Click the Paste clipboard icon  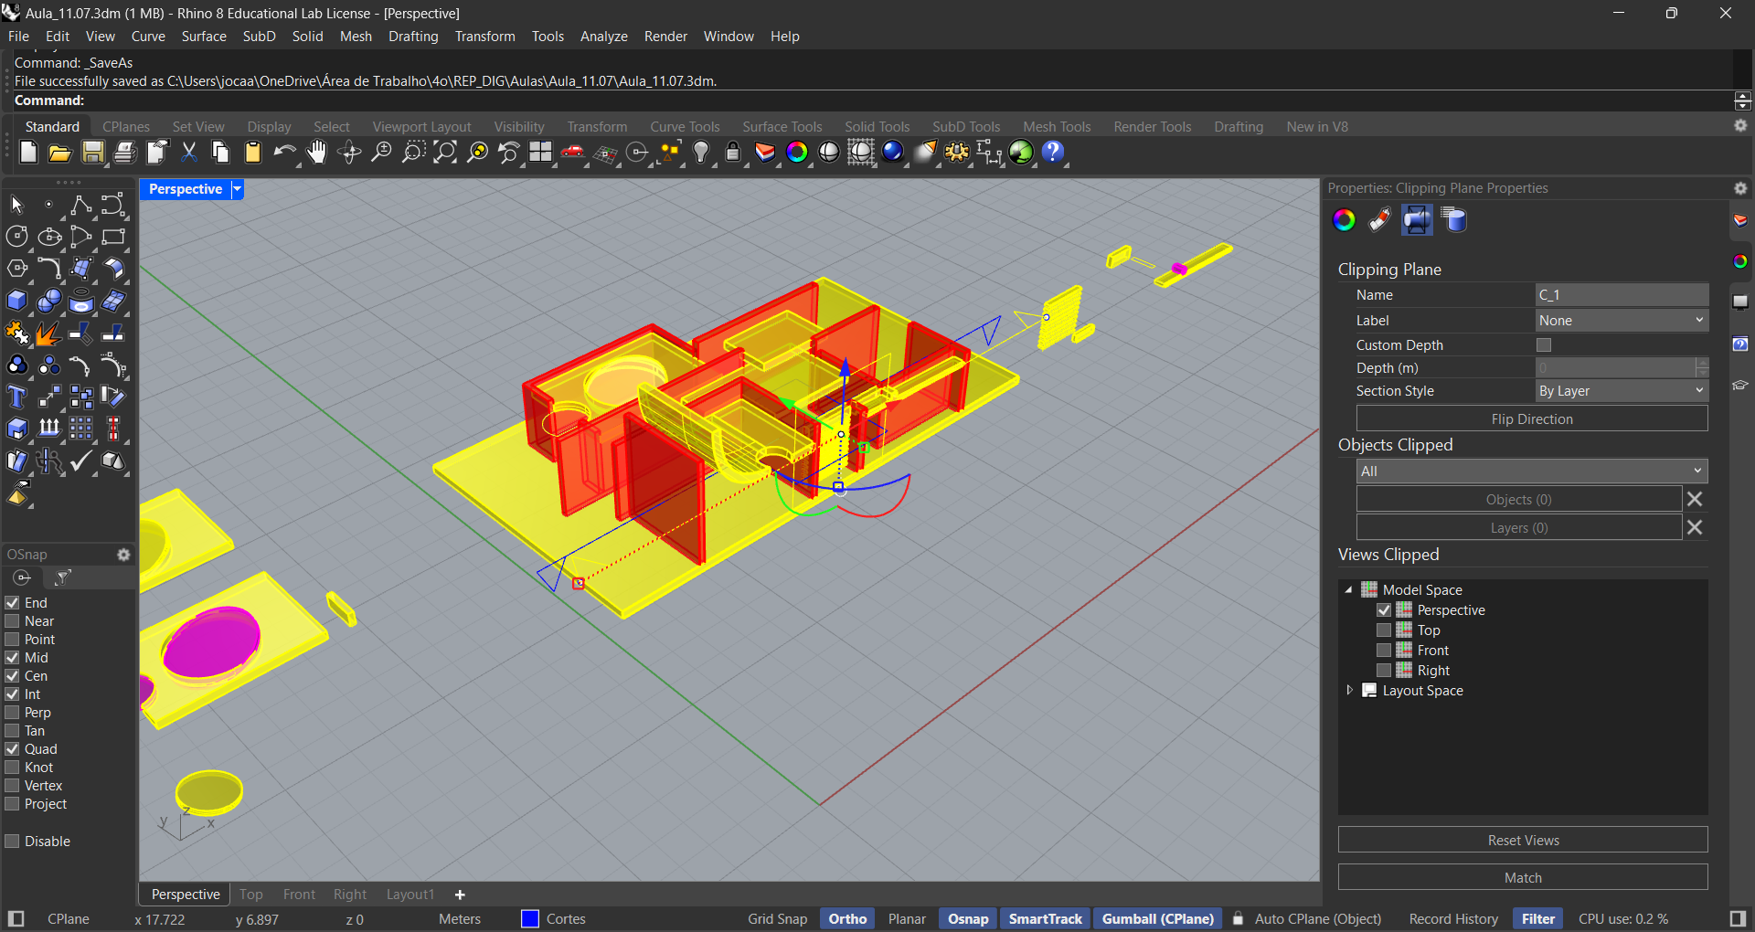253,153
